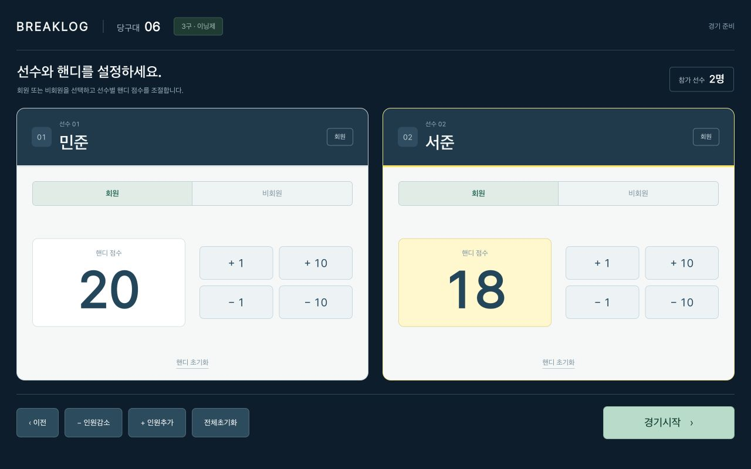Image resolution: width=751 pixels, height=469 pixels.
Task: Select 회원 option for player 민준
Action: coord(112,193)
